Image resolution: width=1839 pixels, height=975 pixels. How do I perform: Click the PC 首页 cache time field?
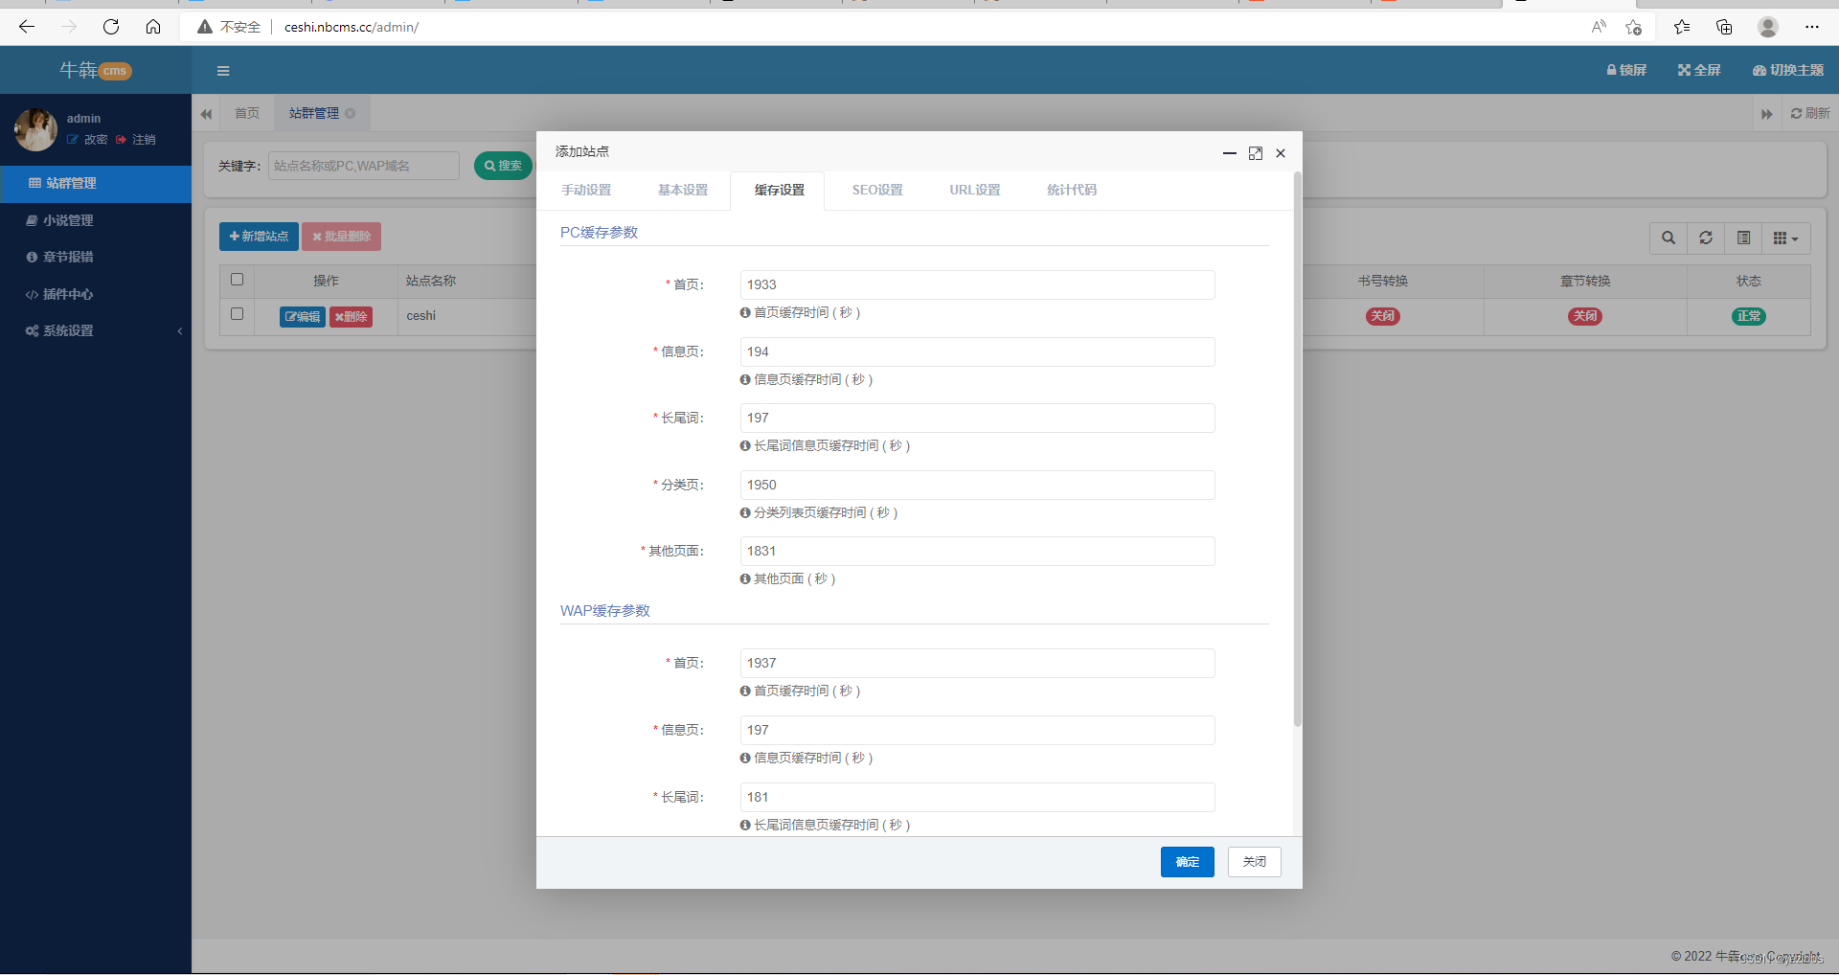pyautogui.click(x=977, y=285)
